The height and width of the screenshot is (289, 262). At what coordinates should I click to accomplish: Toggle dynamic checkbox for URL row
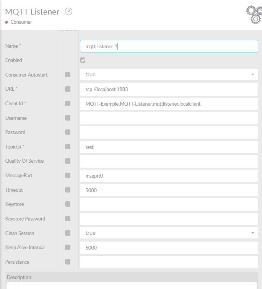(x=68, y=89)
